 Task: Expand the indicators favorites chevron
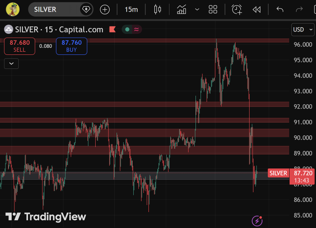click(197, 9)
